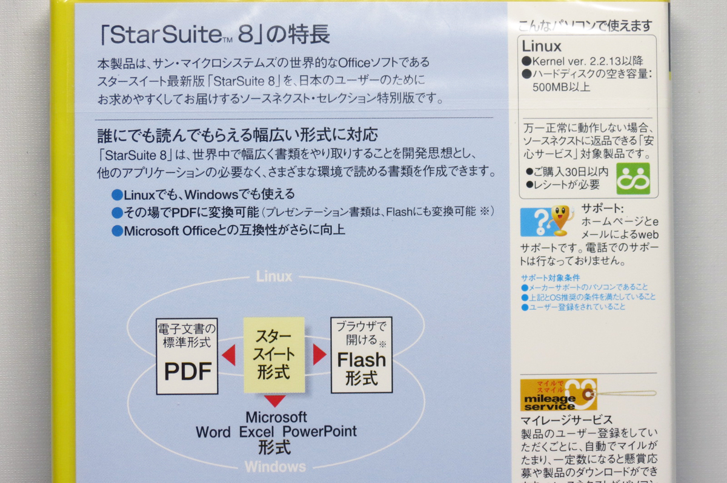Click the Flash形式 box labeled ブラウザで開ける

[361, 355]
